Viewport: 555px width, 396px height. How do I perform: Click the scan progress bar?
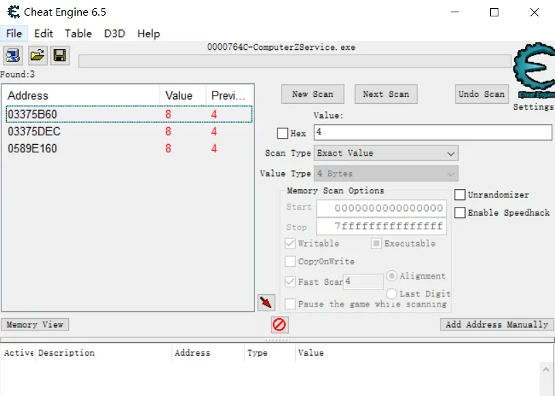pos(295,61)
